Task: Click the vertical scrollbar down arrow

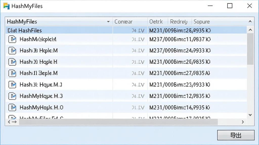Action: click(x=250, y=115)
